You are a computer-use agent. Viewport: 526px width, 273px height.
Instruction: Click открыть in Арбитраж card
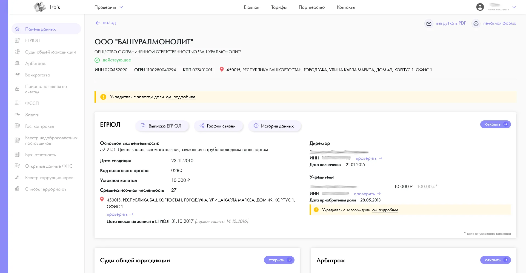pyautogui.click(x=495, y=260)
